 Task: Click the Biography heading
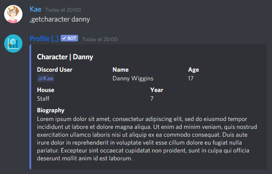[51, 111]
